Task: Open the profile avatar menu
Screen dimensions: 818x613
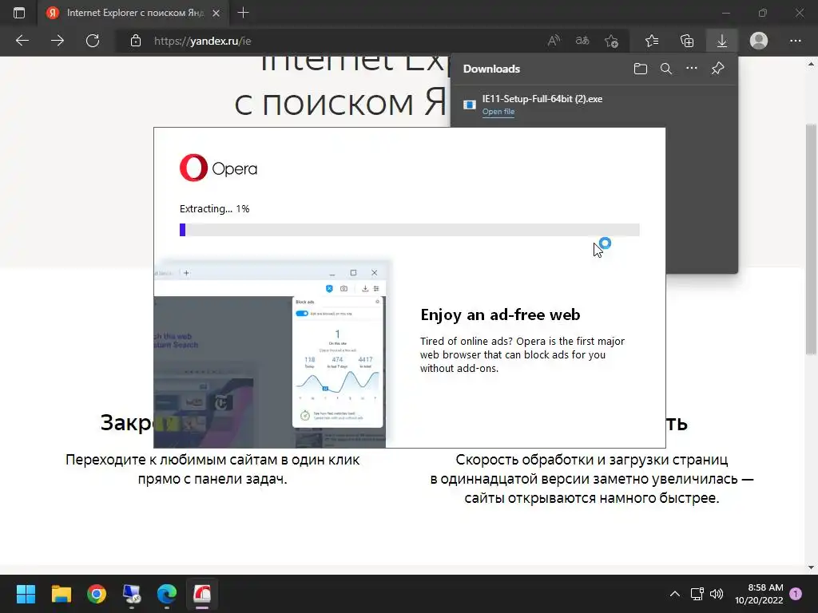Action: (759, 41)
